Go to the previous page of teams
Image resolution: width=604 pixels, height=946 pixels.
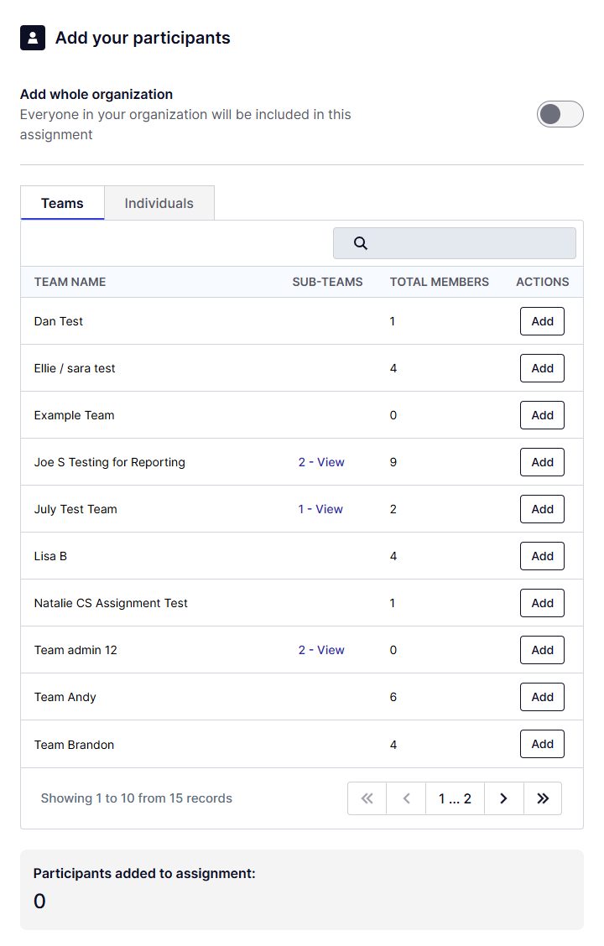406,798
